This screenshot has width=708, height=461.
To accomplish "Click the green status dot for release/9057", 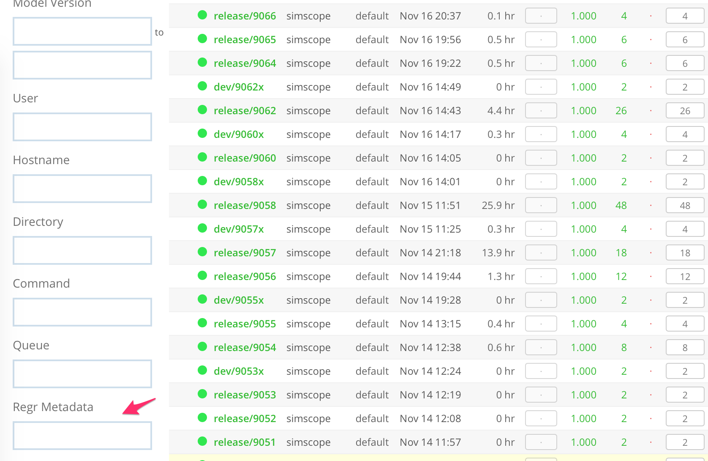I will 202,252.
